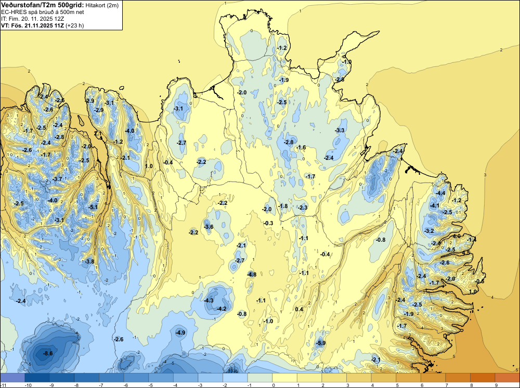Click the -3.2 temperature label
This screenshot has height=388, width=520.
(x=429, y=231)
